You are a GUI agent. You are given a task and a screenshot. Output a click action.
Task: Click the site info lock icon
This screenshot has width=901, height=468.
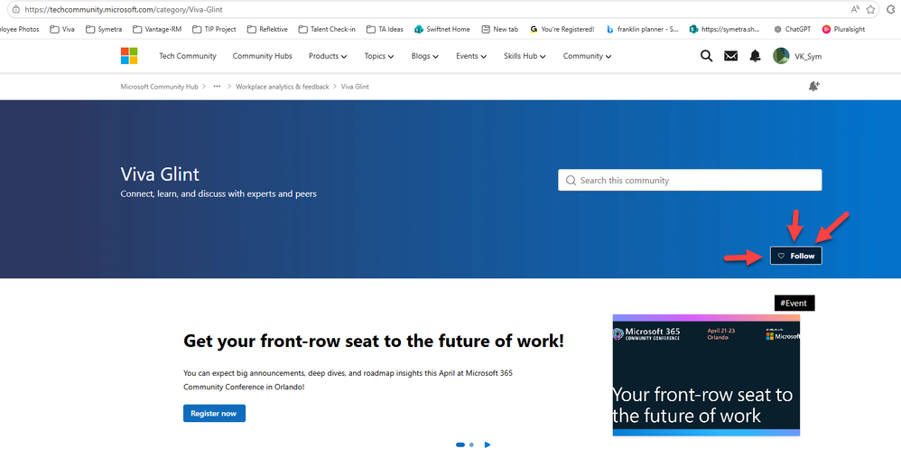[16, 9]
